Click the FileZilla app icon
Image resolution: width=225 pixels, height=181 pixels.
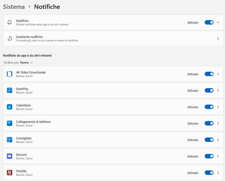pos(10,173)
